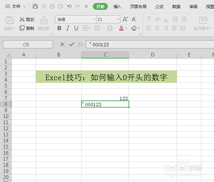Viewport: 214px width, 182px height.
Task: Click the Paste clipboard icon
Action: [x=9, y=20]
